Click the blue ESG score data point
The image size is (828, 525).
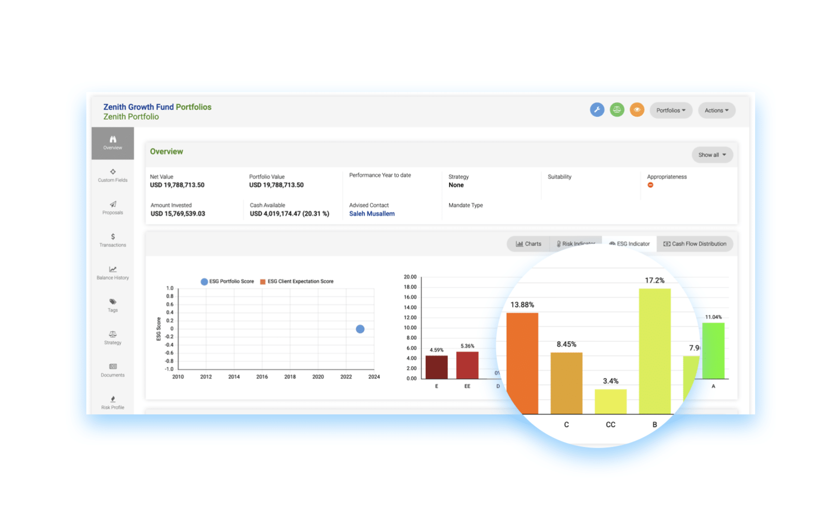coord(360,329)
